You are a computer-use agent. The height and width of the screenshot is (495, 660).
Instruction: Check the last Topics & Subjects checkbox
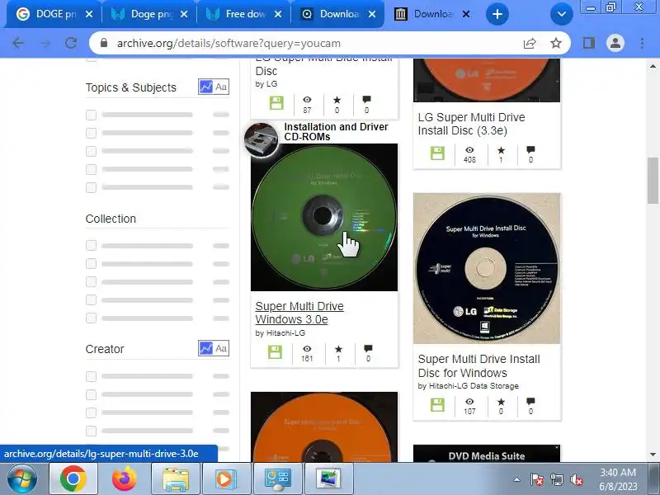tap(91, 187)
